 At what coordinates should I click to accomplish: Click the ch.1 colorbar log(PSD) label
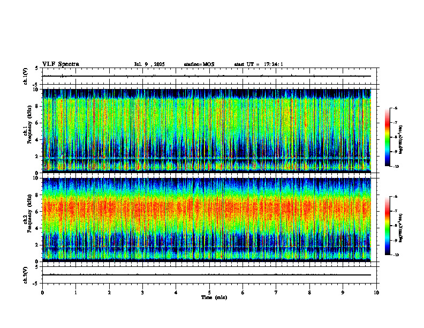tap(401, 139)
